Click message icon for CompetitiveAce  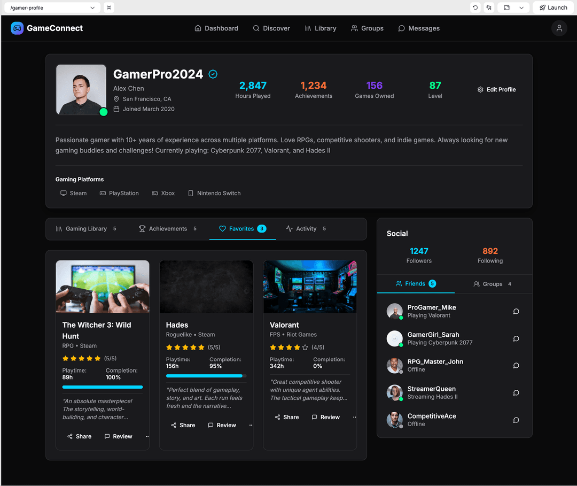pyautogui.click(x=516, y=420)
